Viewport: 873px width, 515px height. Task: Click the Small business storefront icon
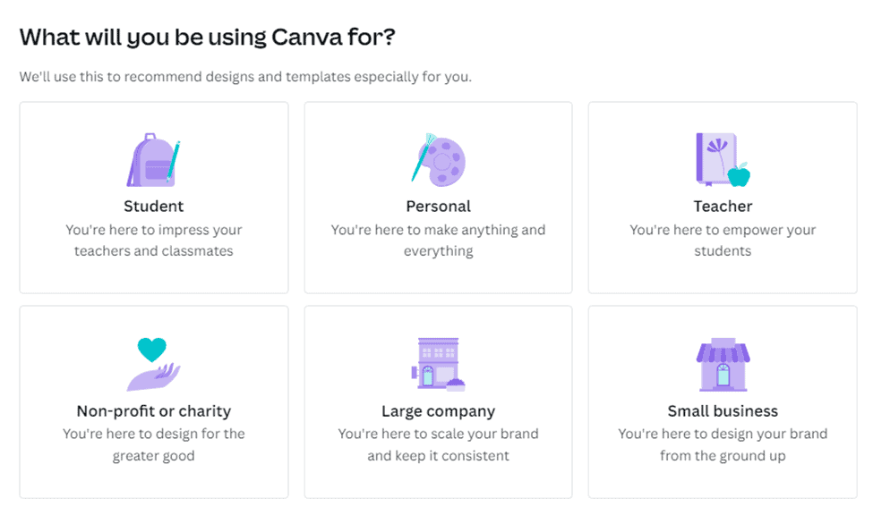pyautogui.click(x=723, y=364)
